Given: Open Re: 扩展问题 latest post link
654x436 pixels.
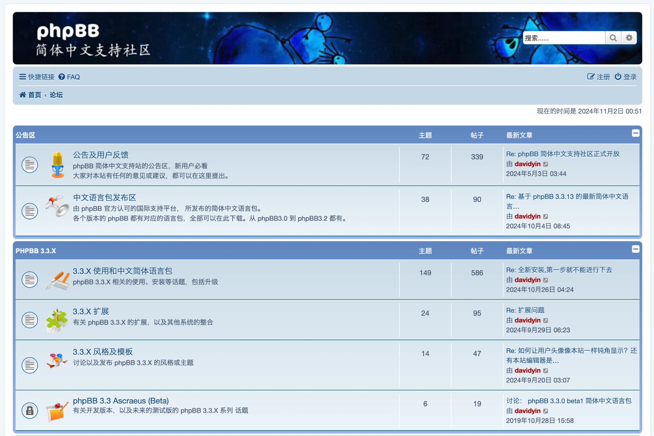Looking at the screenshot, I should [525, 310].
